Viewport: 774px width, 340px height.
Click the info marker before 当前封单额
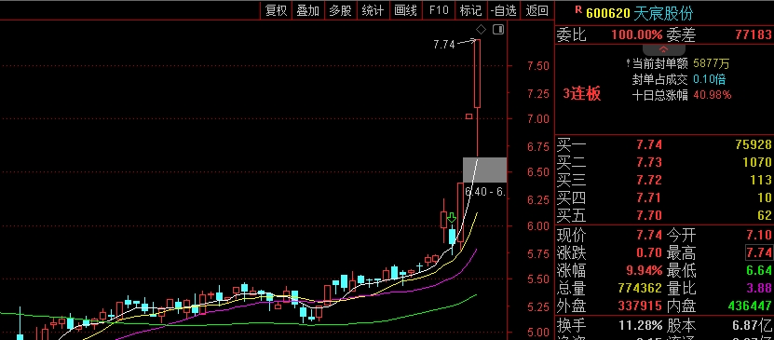(x=629, y=63)
